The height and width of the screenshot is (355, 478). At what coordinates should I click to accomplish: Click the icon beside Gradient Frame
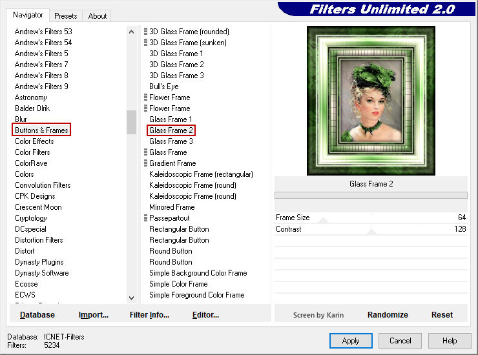coord(146,163)
